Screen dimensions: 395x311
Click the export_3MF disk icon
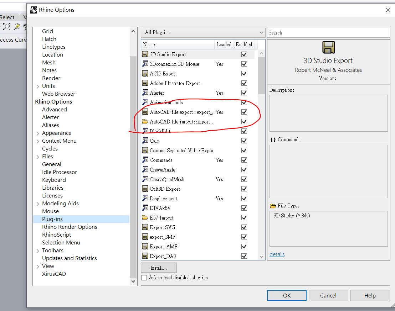(145, 237)
